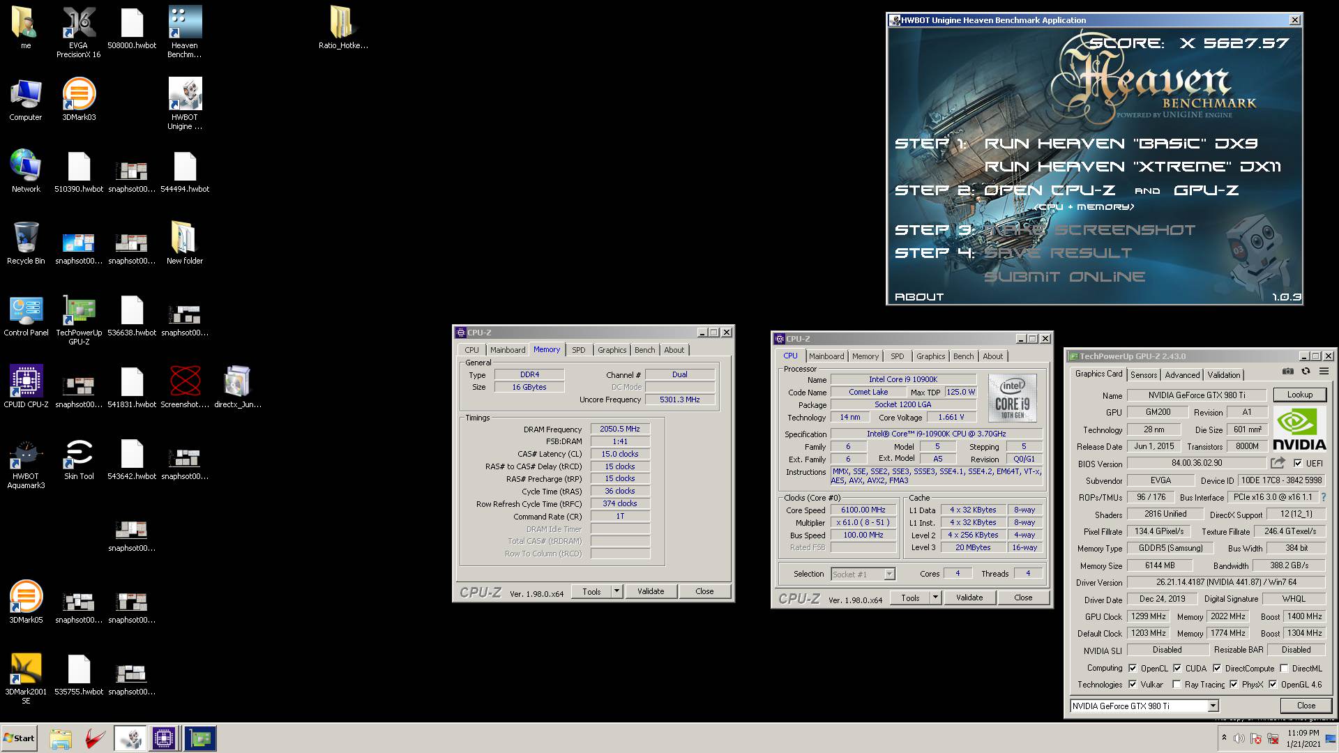The image size is (1339, 753).
Task: Click the DRAM Frequency value field
Action: pos(620,429)
